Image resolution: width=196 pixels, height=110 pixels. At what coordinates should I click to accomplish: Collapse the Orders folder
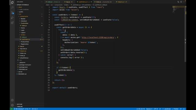23,35
